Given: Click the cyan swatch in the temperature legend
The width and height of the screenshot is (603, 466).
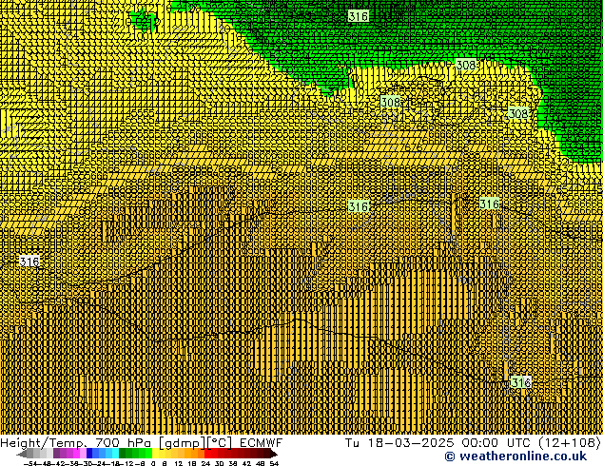Looking at the screenshot, I should click(115, 454).
